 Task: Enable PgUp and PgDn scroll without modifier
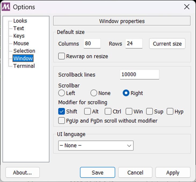click(x=61, y=121)
